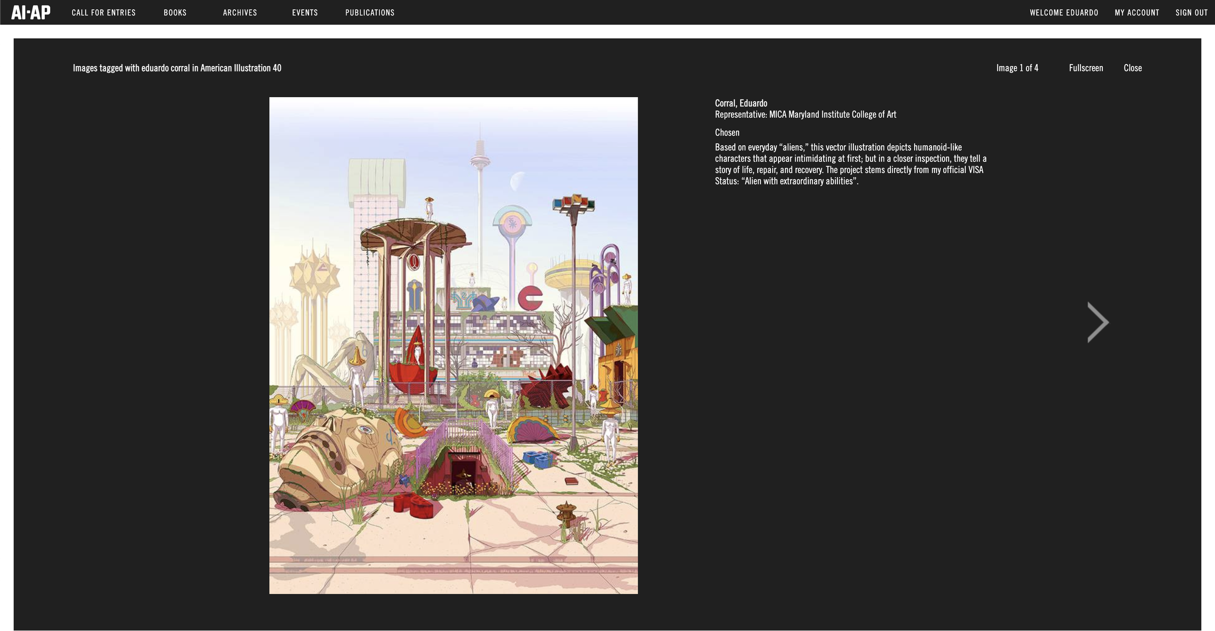Select the artist name Corral, Eduardo
The height and width of the screenshot is (631, 1215).
click(741, 103)
